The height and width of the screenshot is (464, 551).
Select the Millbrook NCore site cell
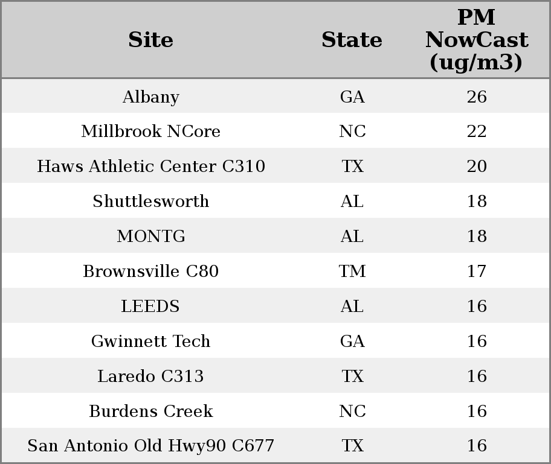click(x=151, y=132)
